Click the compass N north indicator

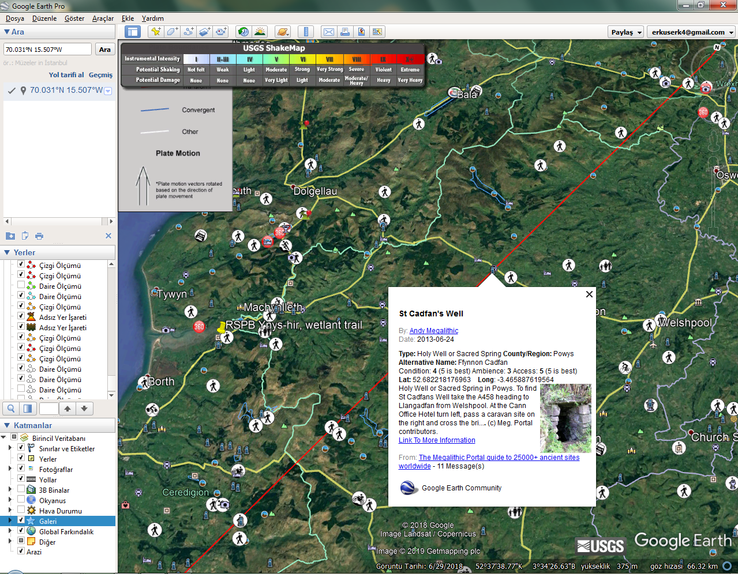tap(717, 47)
